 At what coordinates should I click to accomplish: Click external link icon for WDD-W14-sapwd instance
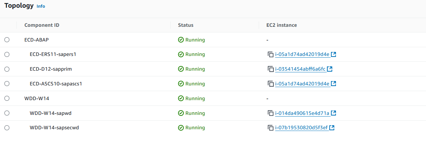(x=334, y=113)
